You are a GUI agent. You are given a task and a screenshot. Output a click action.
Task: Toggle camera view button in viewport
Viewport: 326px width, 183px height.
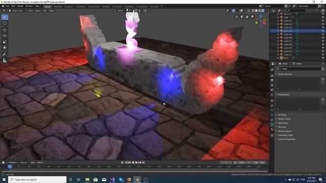(x=241, y=17)
